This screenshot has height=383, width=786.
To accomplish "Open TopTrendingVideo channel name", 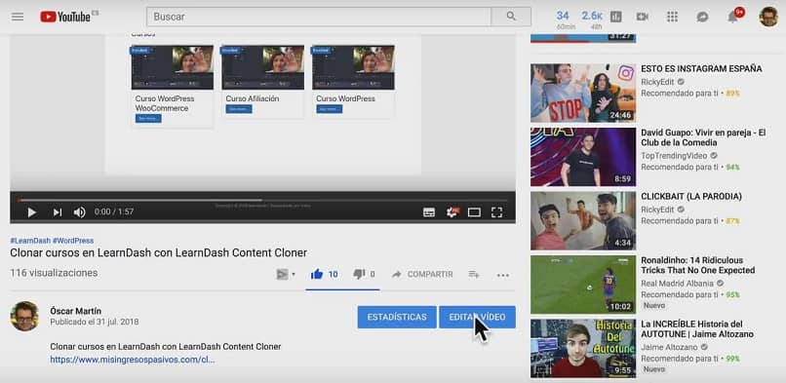I will (x=675, y=156).
